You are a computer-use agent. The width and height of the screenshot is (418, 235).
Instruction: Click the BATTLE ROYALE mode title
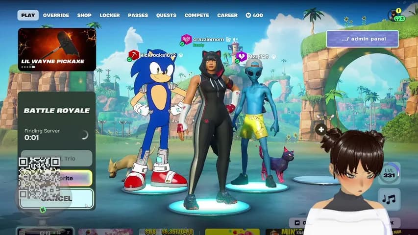point(57,110)
